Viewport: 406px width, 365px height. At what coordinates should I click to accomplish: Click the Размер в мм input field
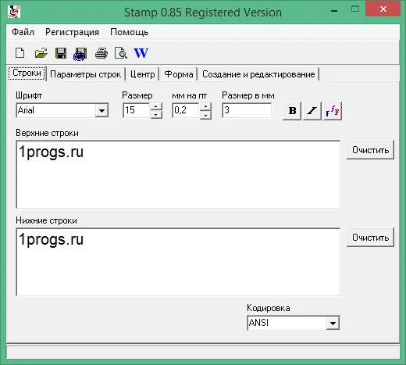pos(247,110)
